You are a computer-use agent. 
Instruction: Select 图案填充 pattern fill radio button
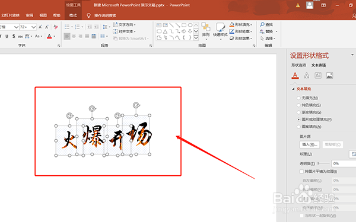click(x=298, y=127)
